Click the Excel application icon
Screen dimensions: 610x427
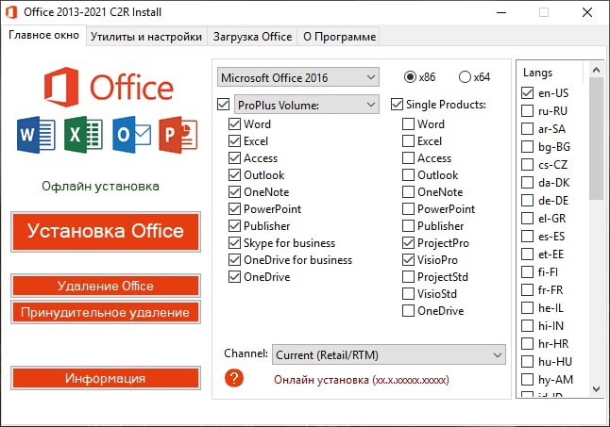pyautogui.click(x=82, y=136)
